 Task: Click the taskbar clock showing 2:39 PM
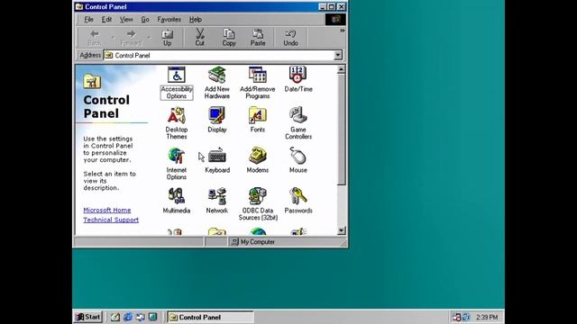point(487,318)
